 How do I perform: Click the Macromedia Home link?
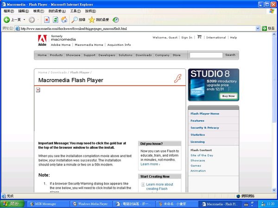89,45
